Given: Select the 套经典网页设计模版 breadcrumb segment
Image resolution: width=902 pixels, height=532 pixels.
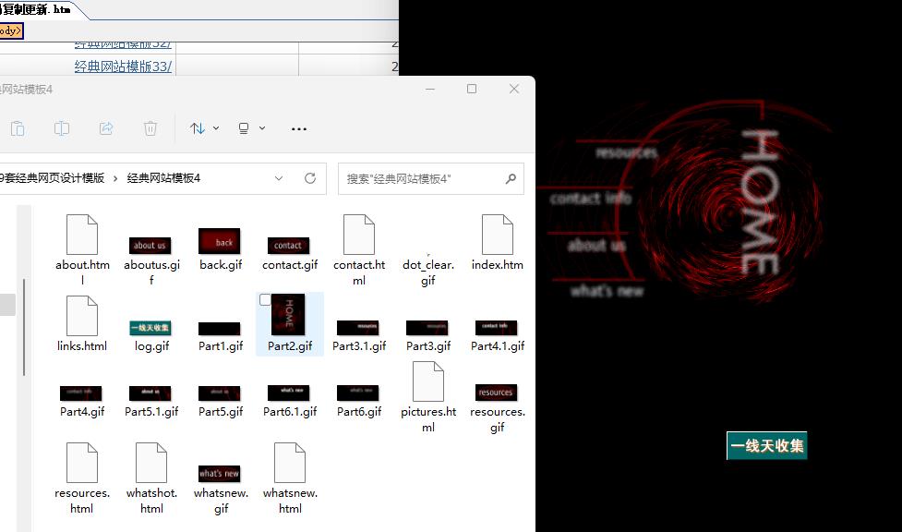Looking at the screenshot, I should click(54, 178).
